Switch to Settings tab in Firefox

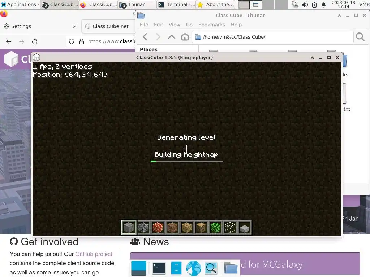point(40,26)
